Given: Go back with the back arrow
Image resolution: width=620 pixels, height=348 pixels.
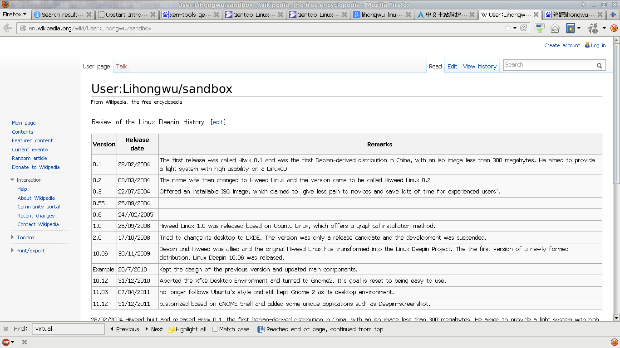Looking at the screenshot, I should point(8,28).
